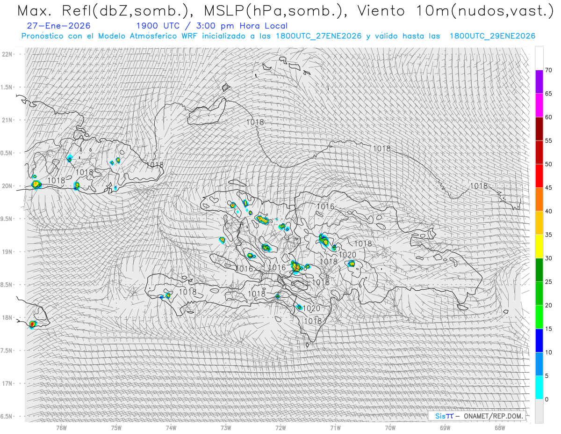Click the 0 value on the color scale
This screenshot has height=434, width=561.
click(547, 399)
